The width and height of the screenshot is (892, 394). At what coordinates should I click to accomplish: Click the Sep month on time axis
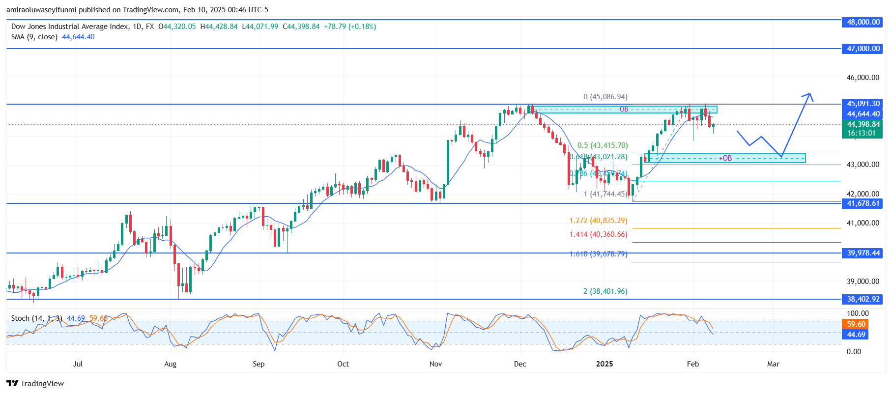[259, 364]
